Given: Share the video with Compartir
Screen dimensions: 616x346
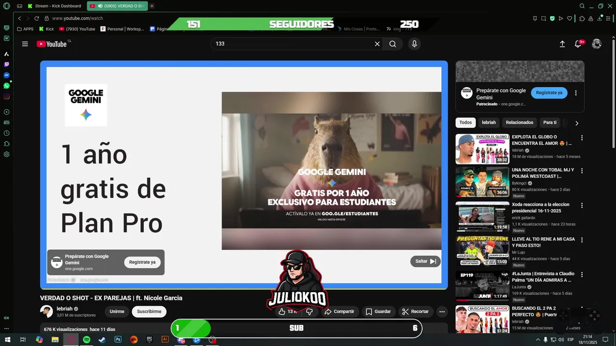Looking at the screenshot, I should tap(339, 311).
